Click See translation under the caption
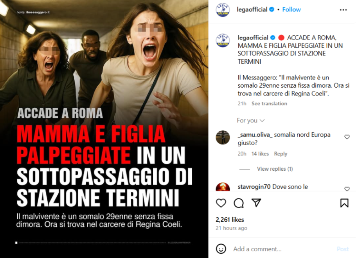Viewport: 358px width, 258px height. point(269,103)
